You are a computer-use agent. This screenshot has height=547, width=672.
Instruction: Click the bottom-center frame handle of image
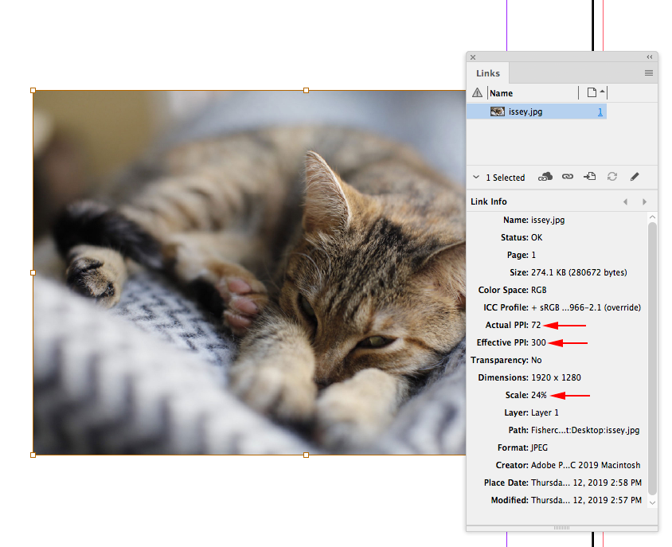coord(306,455)
